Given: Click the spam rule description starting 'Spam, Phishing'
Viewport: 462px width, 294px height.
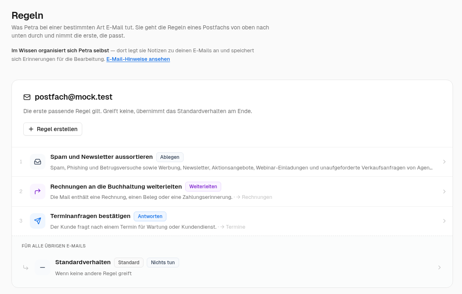Looking at the screenshot, I should pyautogui.click(x=241, y=168).
